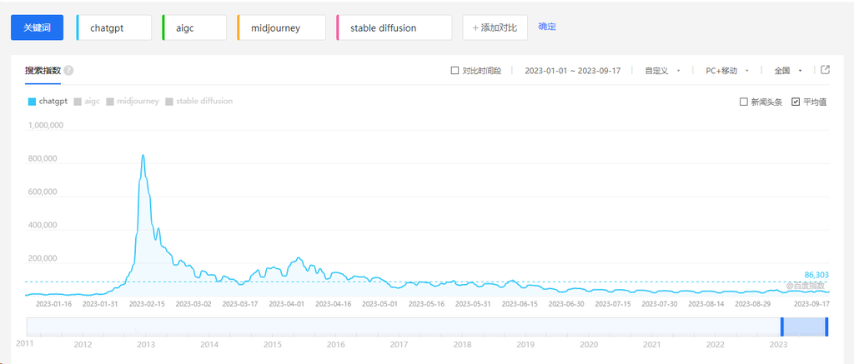Image resolution: width=854 pixels, height=364 pixels.
Task: Open the 自定义 time range dropdown
Action: 662,71
